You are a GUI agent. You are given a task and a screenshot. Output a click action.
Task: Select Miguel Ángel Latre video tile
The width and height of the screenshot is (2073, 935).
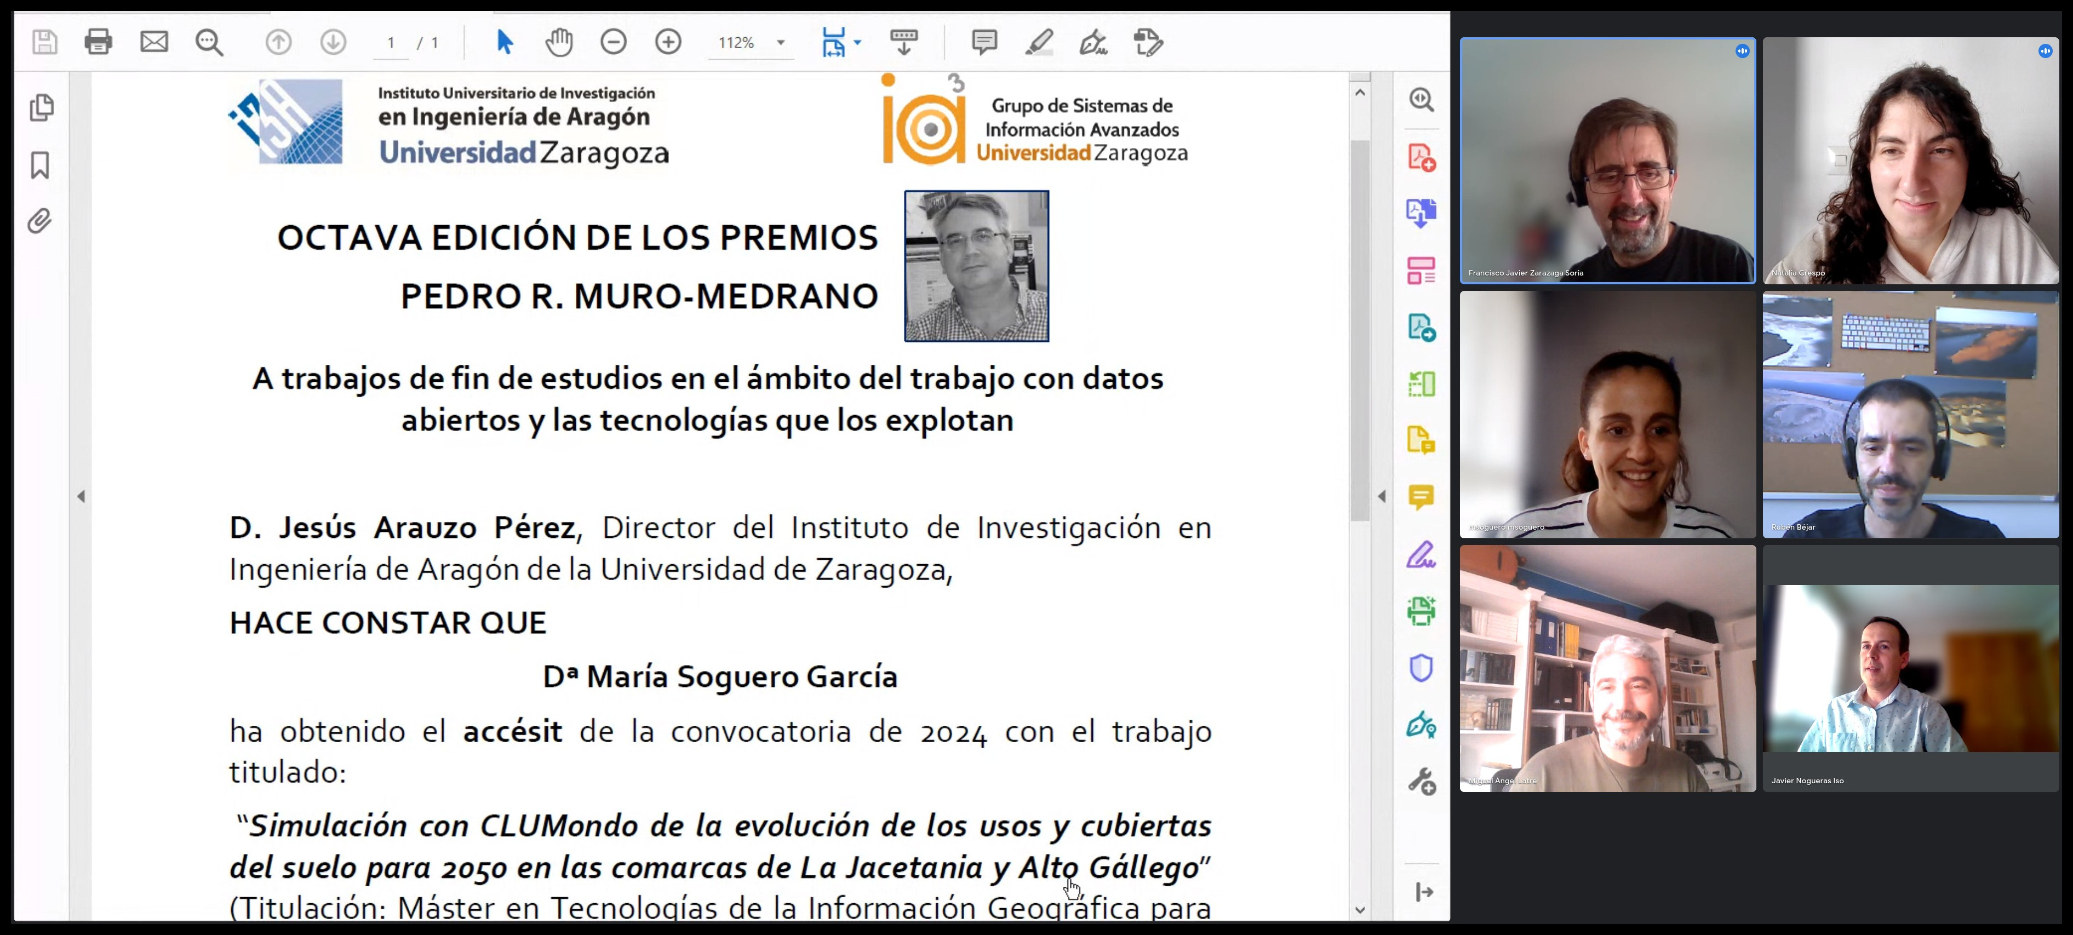(x=1608, y=669)
